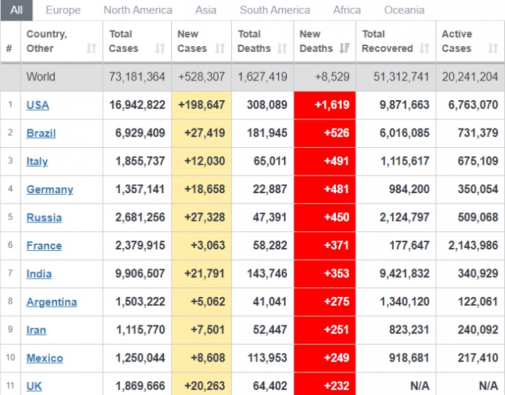This screenshot has width=505, height=395.
Task: Click the # rank column header
Action: pyautogui.click(x=10, y=48)
